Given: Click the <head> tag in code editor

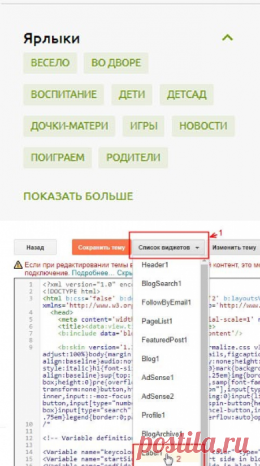Looking at the screenshot, I should point(62,312).
